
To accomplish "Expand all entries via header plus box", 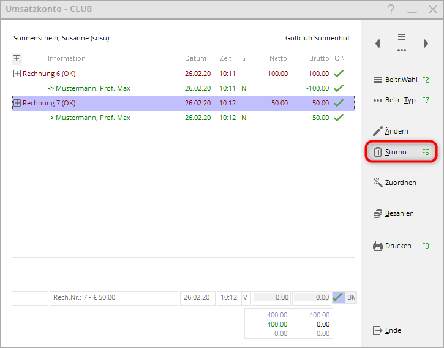I will [x=17, y=59].
